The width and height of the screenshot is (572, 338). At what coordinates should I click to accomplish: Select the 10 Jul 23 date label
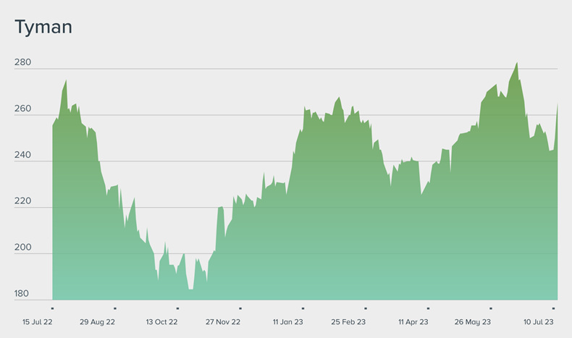539,321
